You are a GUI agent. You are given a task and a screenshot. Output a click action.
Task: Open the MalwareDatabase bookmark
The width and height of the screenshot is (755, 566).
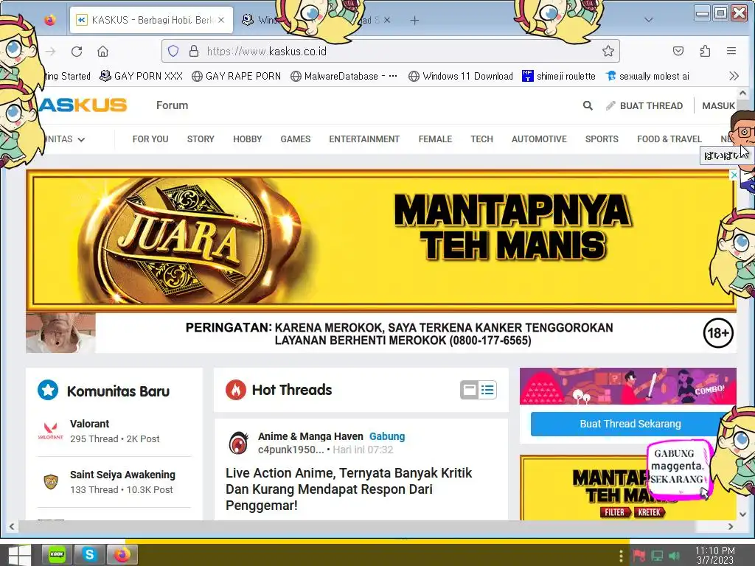pos(344,76)
